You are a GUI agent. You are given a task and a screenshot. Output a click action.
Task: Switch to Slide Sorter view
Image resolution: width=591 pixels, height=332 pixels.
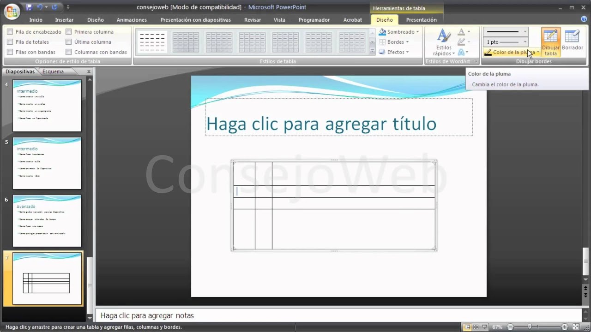coord(476,327)
